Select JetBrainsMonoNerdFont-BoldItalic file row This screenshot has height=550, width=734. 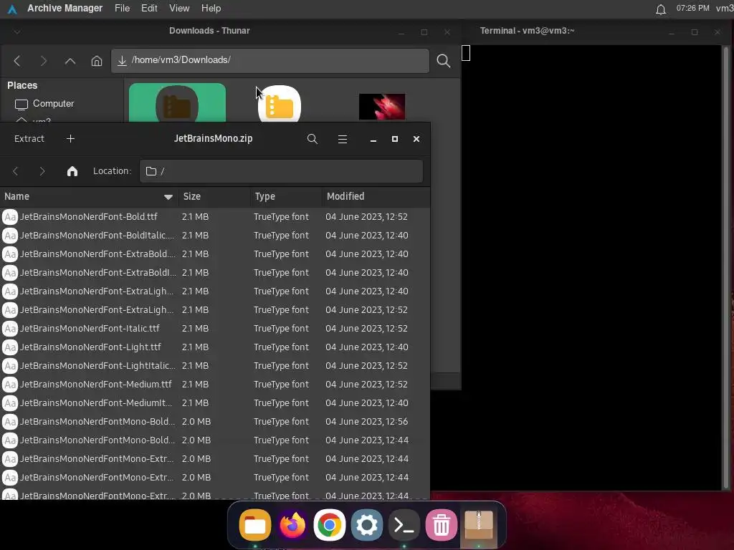coord(215,235)
